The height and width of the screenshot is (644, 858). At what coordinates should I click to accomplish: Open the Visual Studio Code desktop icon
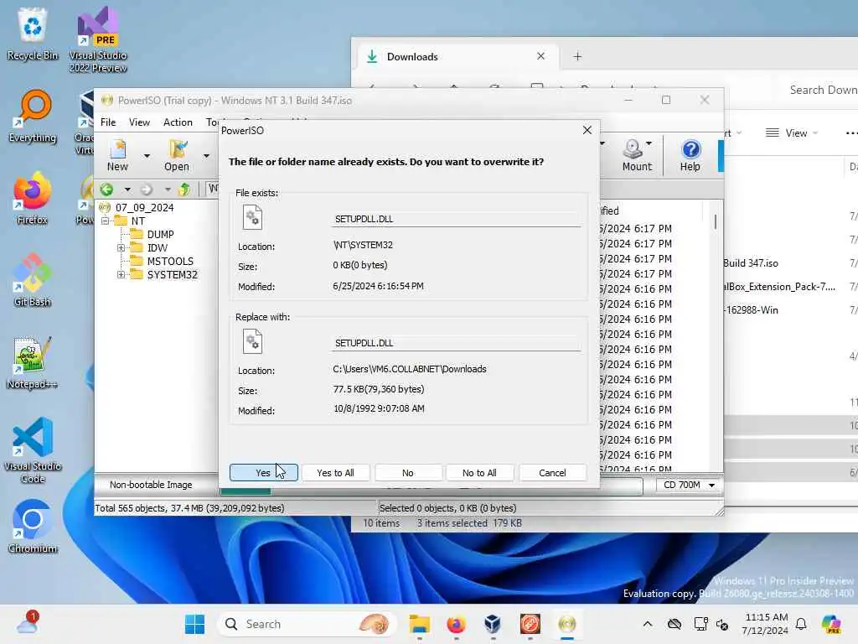33,450
